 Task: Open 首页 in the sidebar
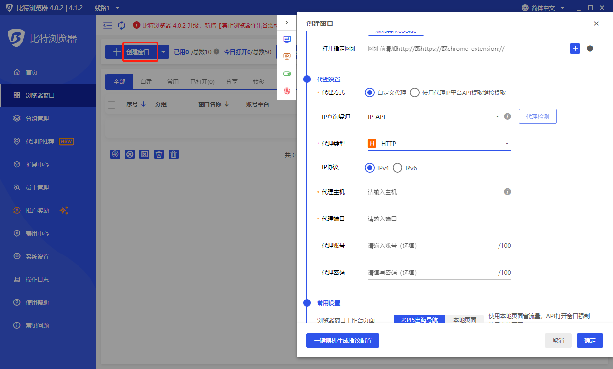(48, 72)
